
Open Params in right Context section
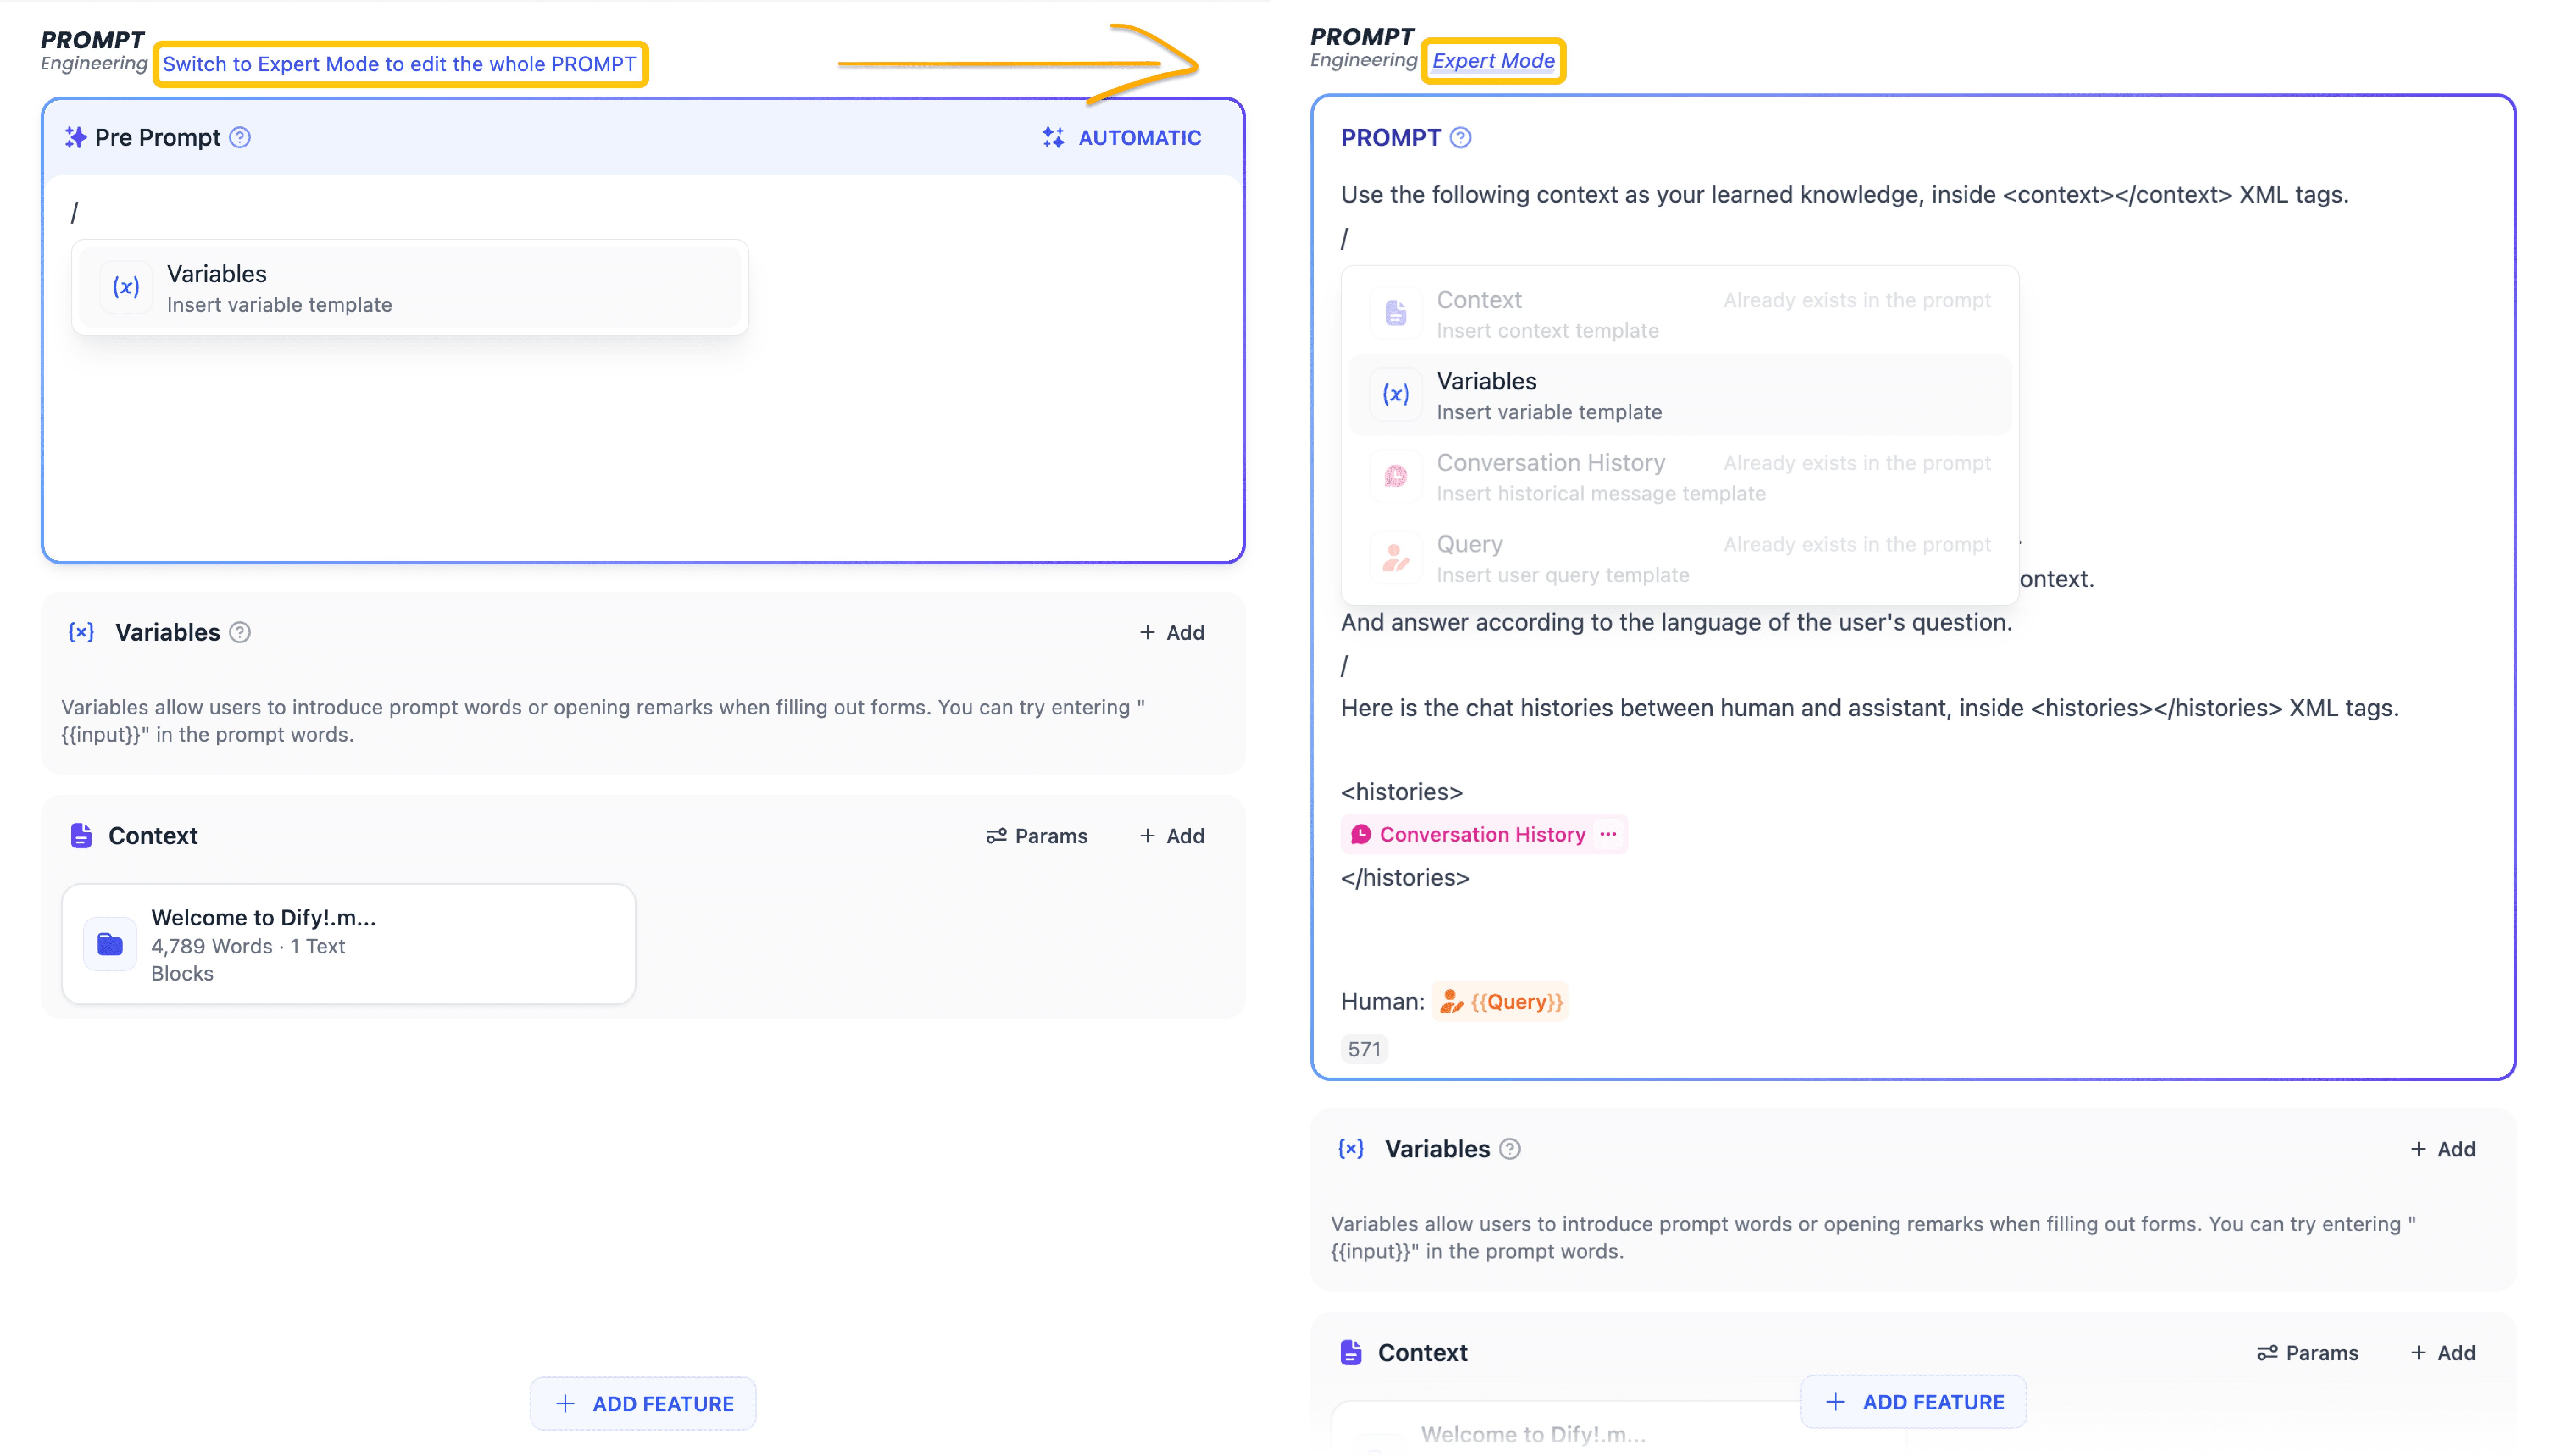pos(2307,1352)
